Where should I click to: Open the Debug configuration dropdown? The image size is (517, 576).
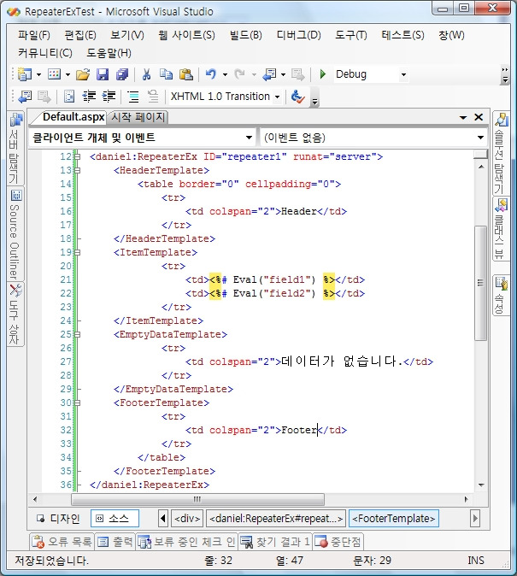click(x=403, y=75)
